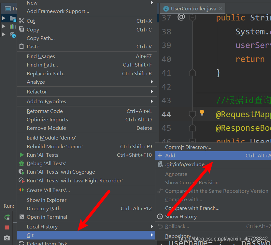
Task: Click the Debug bug icon
Action: coord(21,163)
